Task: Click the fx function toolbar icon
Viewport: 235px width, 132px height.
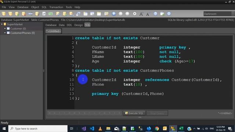Action: [x=44, y=14]
